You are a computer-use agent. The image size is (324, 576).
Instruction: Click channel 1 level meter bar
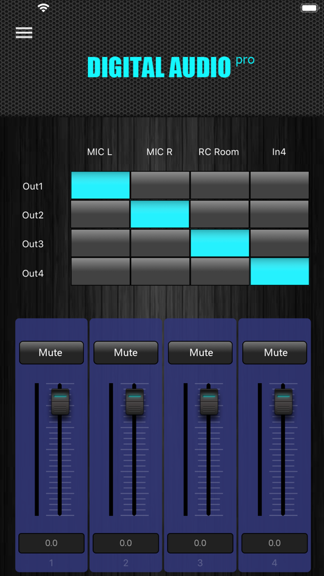(37, 449)
